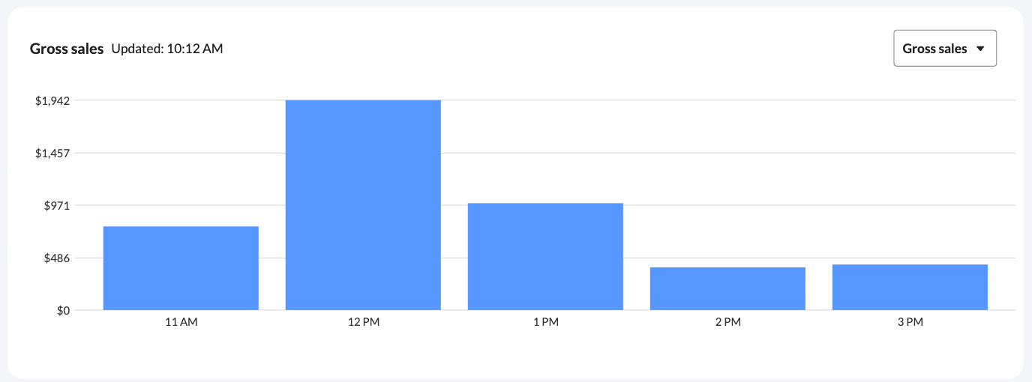Click the $1,942 y-axis label

point(52,101)
